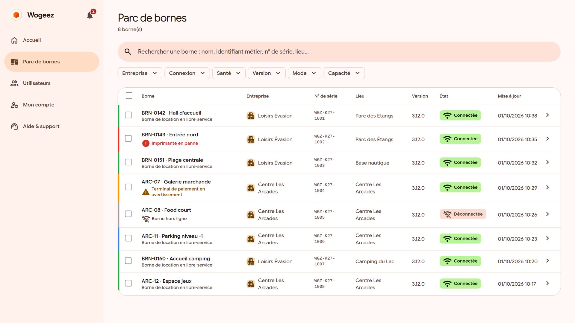
Task: Click the building icon in ARC-08 row
Action: point(251,215)
